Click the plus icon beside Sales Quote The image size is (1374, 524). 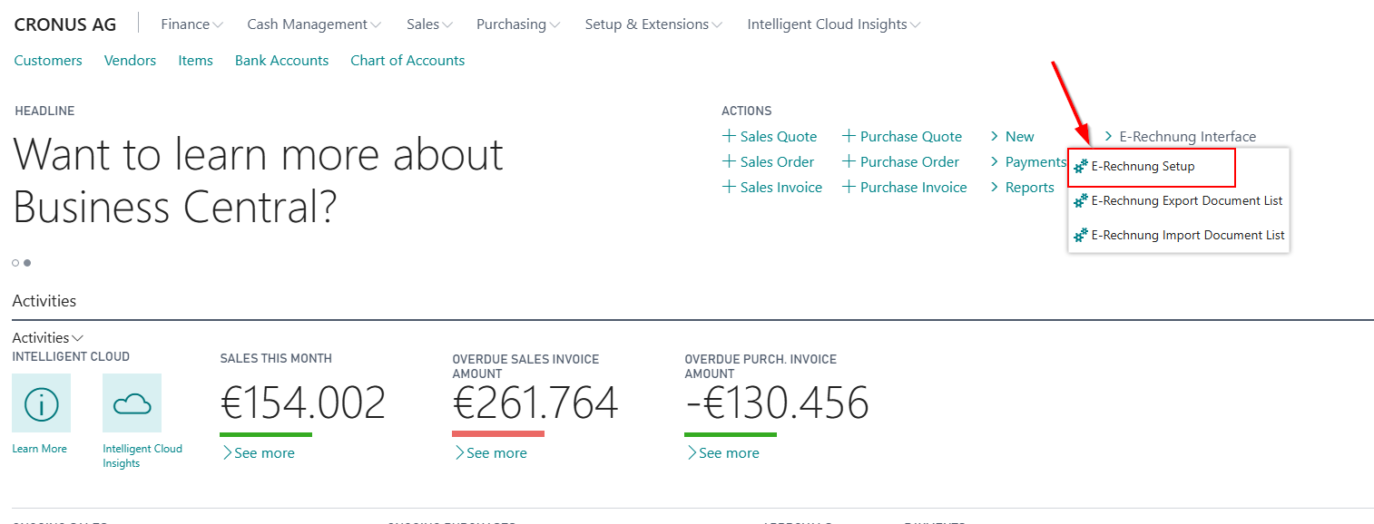point(729,136)
